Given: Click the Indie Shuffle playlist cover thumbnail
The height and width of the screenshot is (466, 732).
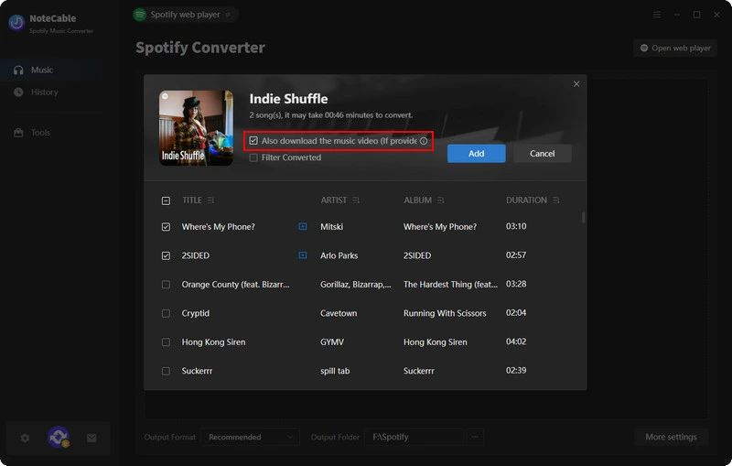Looking at the screenshot, I should click(x=196, y=128).
